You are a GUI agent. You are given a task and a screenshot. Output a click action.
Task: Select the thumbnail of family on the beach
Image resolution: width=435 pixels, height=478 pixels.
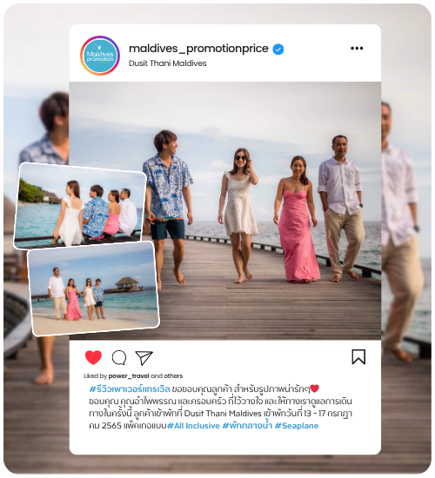[x=93, y=289]
